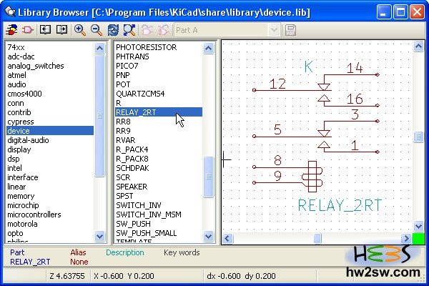This screenshot has height=286, width=429.
Task: Click the green square in the corner
Action: [x=419, y=238]
